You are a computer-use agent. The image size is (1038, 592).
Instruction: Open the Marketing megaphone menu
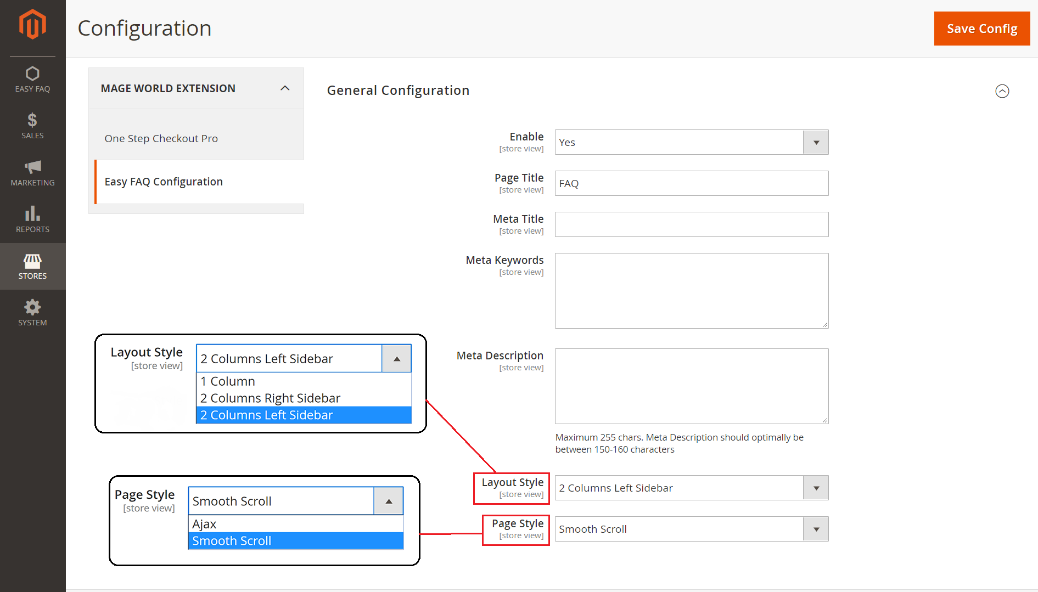coord(32,173)
